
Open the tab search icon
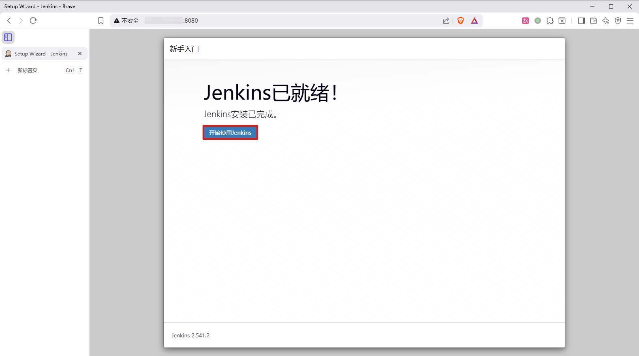(562, 21)
